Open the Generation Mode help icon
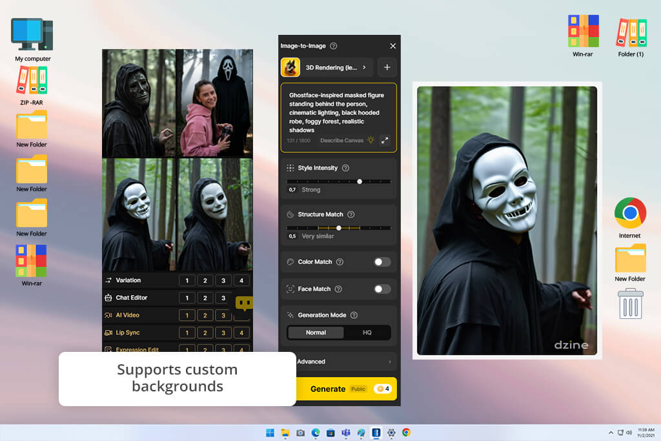 (x=354, y=315)
